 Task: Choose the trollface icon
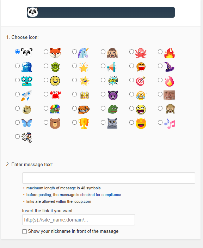click(84, 110)
